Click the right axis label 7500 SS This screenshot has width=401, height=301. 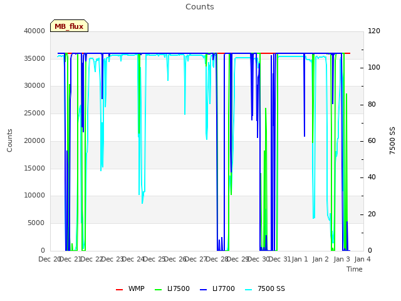392,140
